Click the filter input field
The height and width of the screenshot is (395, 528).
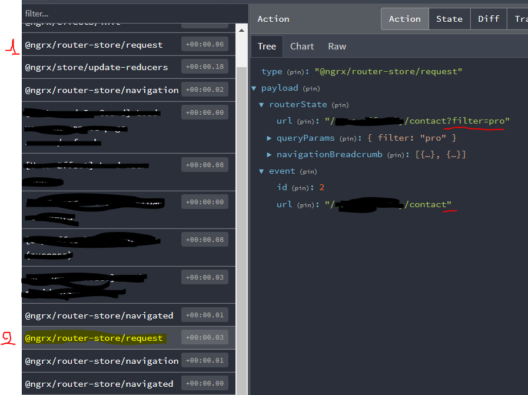coord(135,14)
